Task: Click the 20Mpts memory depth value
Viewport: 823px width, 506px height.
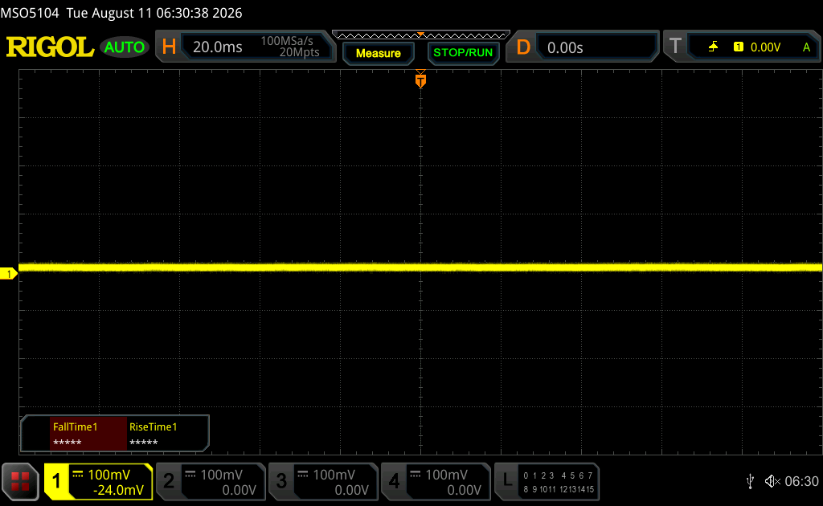Action: pos(299,52)
